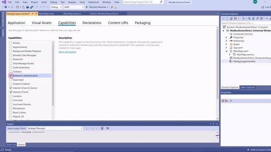This screenshot has height=152, width=271.
Task: Switch to the Packaging tab
Action: [x=143, y=23]
